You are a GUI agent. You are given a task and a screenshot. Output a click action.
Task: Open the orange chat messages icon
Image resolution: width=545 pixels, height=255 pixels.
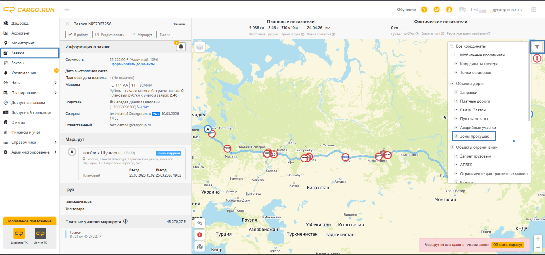(x=437, y=10)
